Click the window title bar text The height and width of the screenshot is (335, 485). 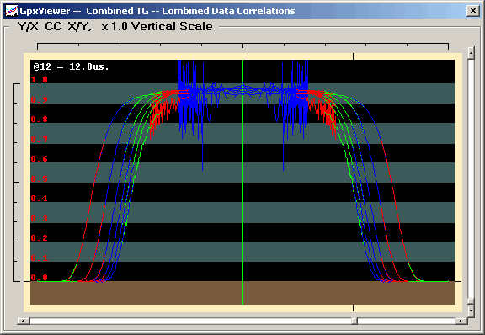coord(157,11)
